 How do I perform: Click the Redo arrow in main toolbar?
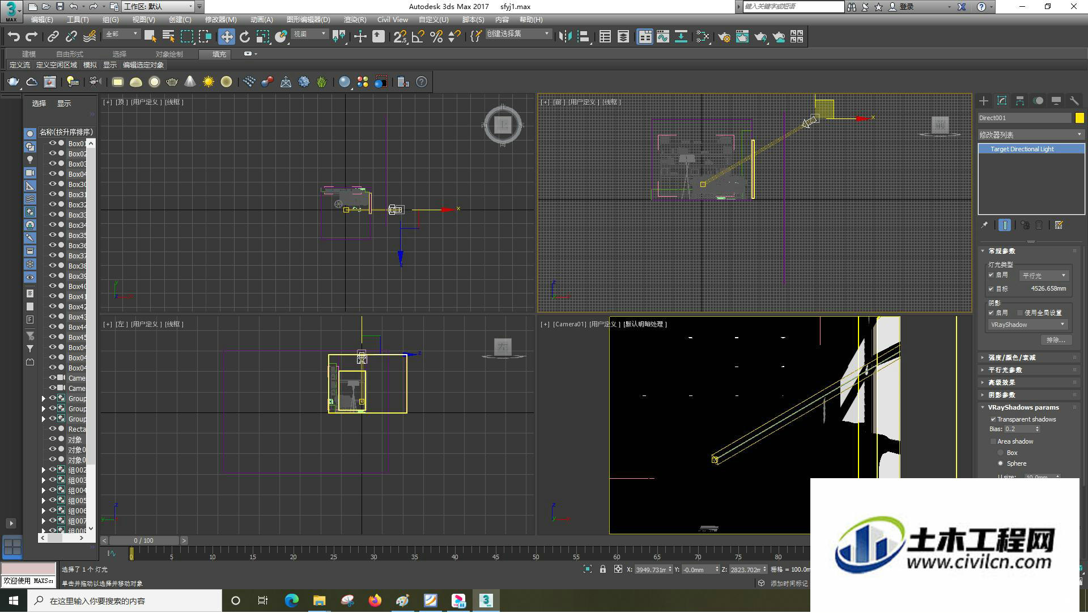(x=32, y=37)
